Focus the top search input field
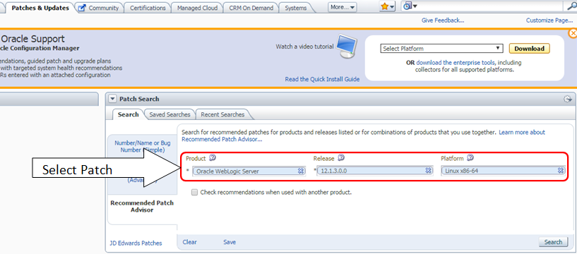Screen dimensions: 577x254 (491, 6)
